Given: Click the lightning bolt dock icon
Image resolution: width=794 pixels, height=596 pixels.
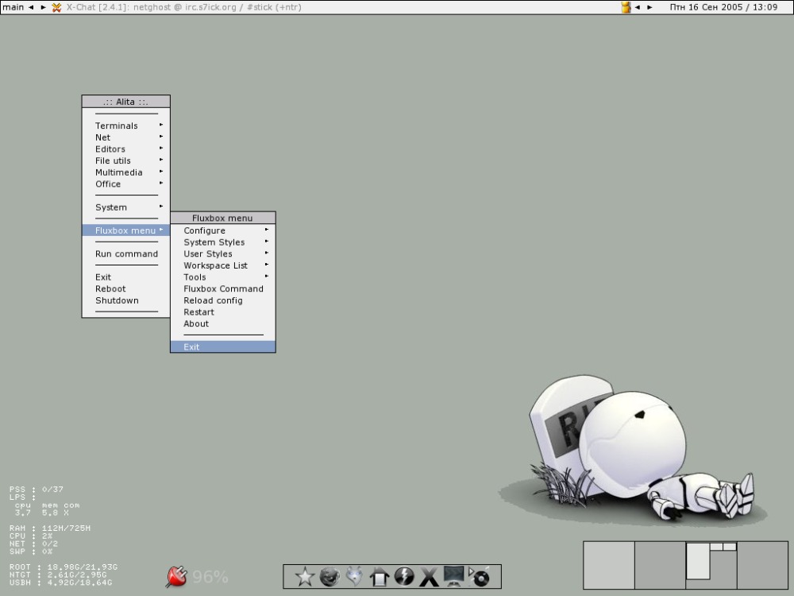Looking at the screenshot, I should pyautogui.click(x=404, y=577).
